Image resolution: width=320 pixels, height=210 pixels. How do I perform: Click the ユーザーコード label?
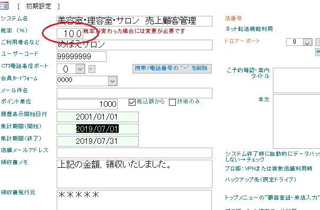pyautogui.click(x=20, y=53)
